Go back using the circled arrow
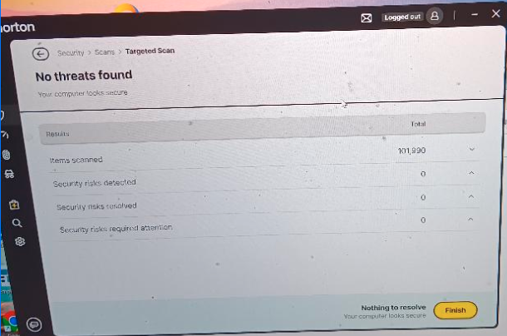 (x=41, y=54)
